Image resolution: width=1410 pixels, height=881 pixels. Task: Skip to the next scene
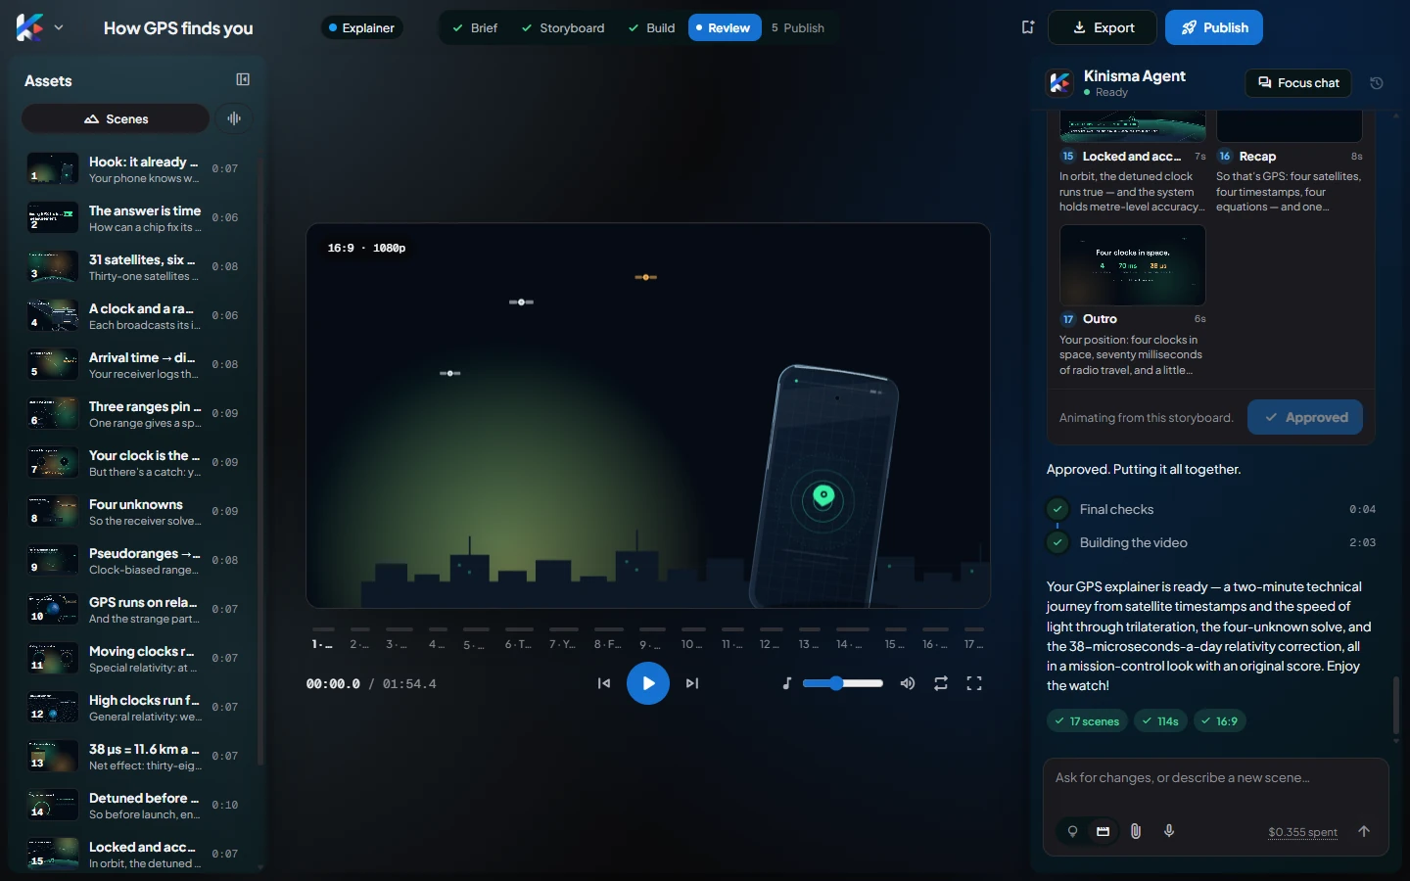[x=692, y=683]
